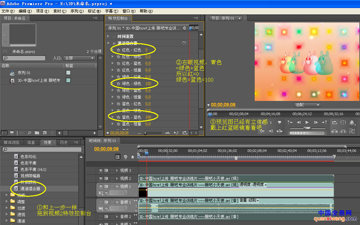360x225 pixels.
Task: Hide the 视频 2 track output
Action: (100, 178)
